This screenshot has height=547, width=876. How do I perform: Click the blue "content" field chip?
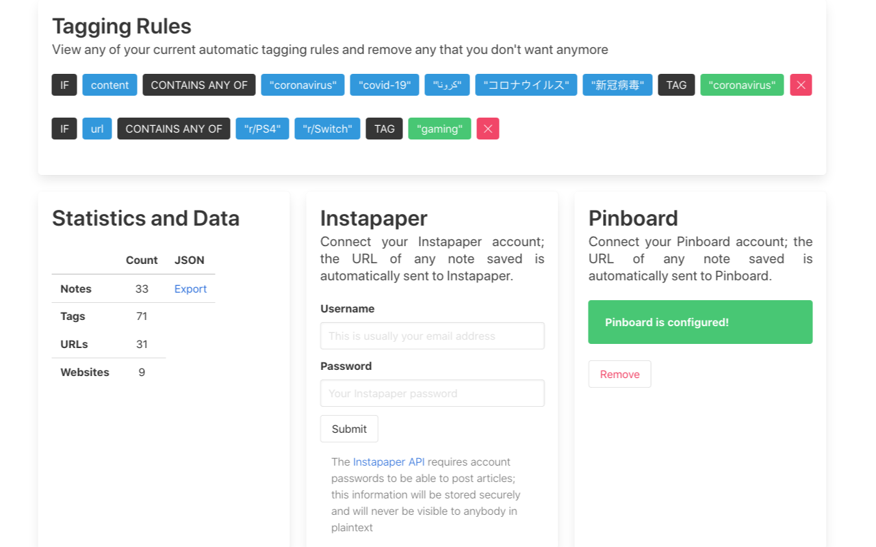point(109,85)
